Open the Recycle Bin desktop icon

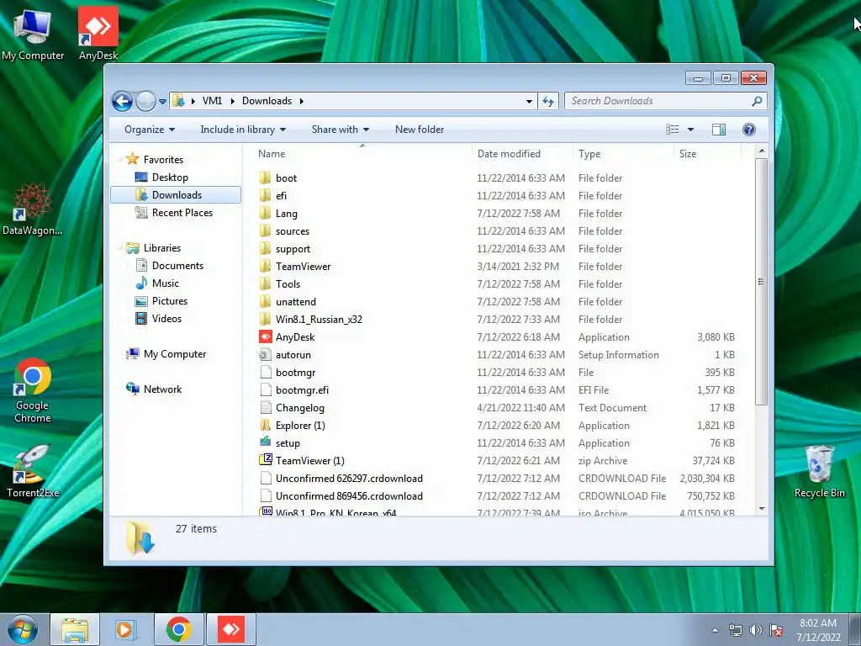point(819,471)
